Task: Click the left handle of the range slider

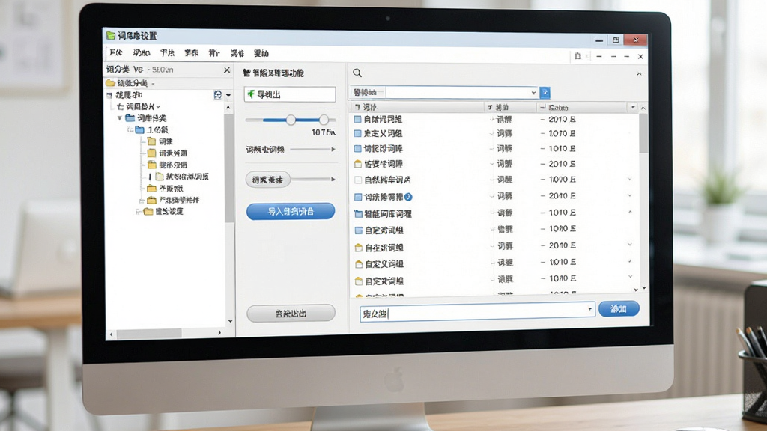Action: [x=291, y=120]
